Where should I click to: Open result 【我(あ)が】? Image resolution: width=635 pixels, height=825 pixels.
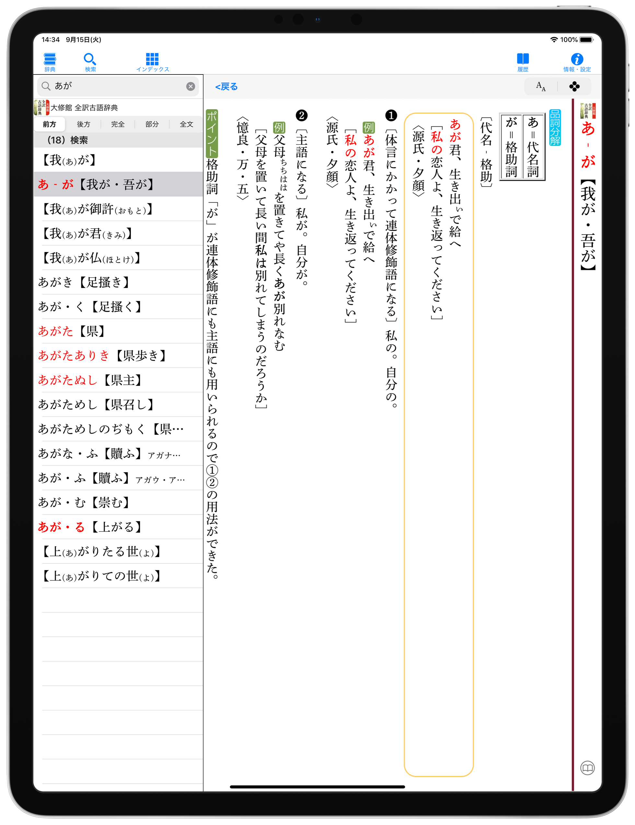(x=118, y=160)
